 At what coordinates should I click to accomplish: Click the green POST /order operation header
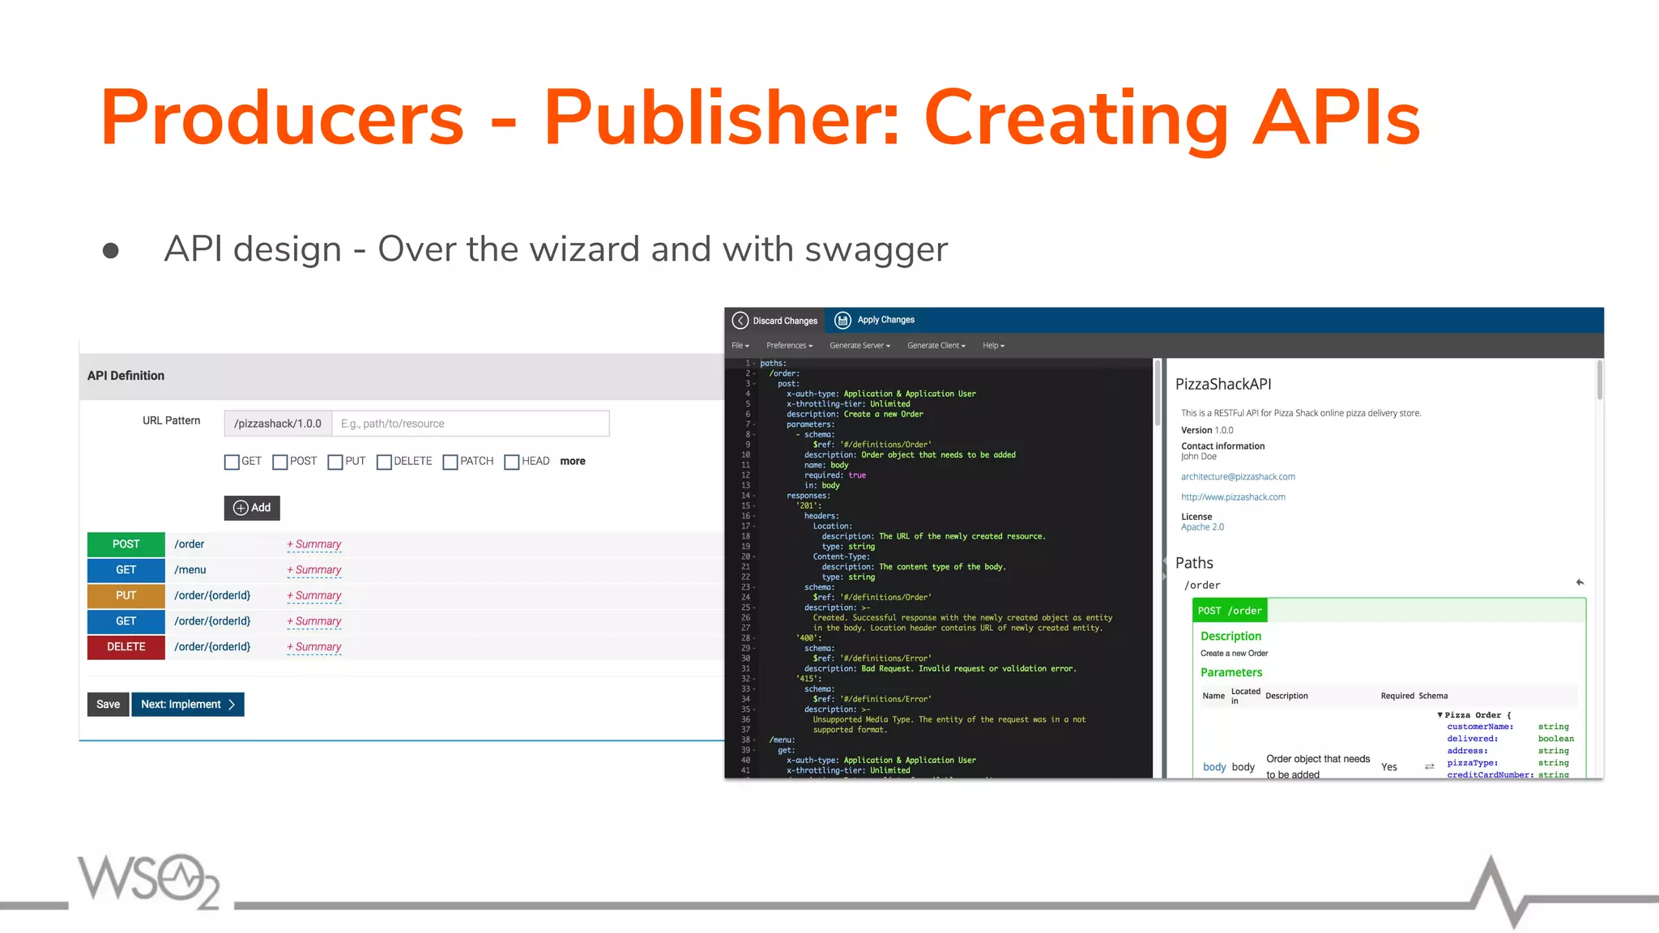1230,611
